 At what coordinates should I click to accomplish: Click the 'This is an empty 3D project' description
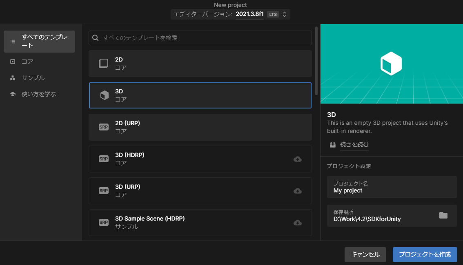[387, 127]
